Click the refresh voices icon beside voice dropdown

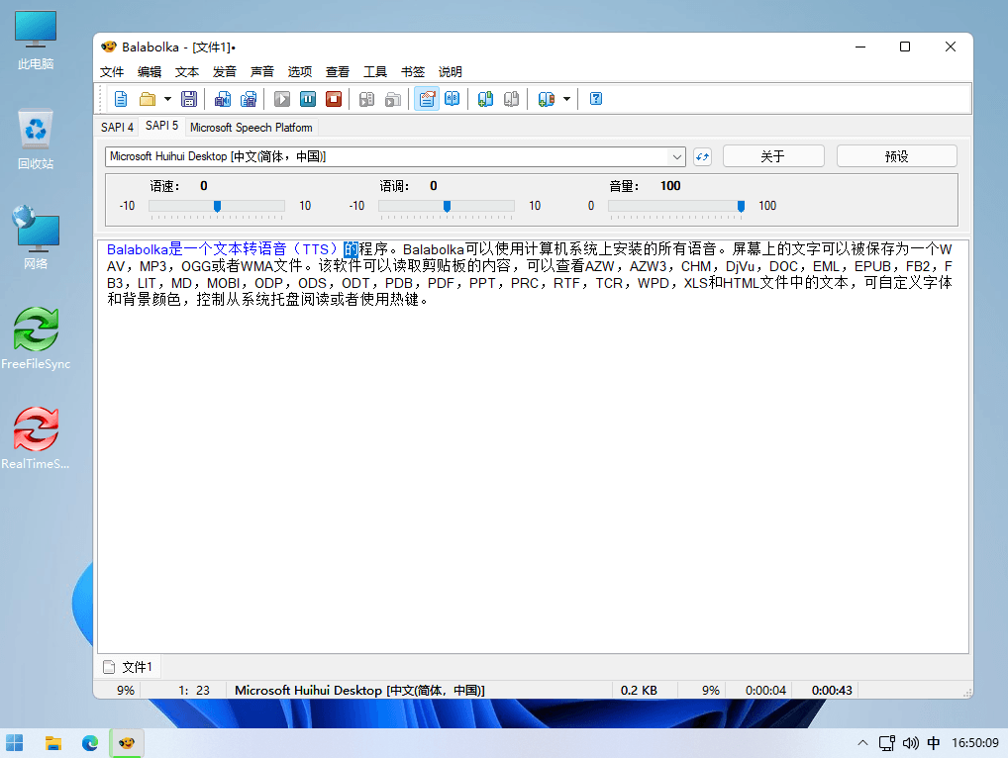tap(702, 155)
